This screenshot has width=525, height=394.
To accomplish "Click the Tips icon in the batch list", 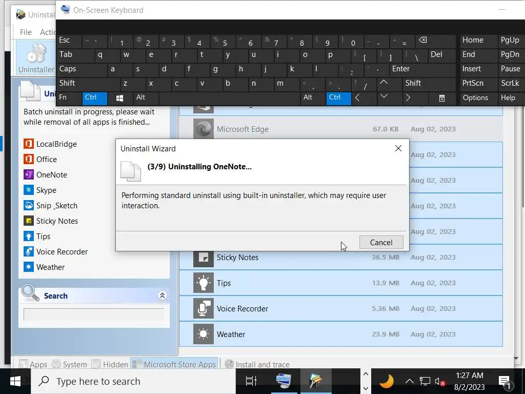I will tap(29, 236).
